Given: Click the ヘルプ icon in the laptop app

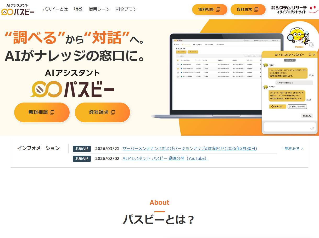Looking at the screenshot, I should coord(245,40).
